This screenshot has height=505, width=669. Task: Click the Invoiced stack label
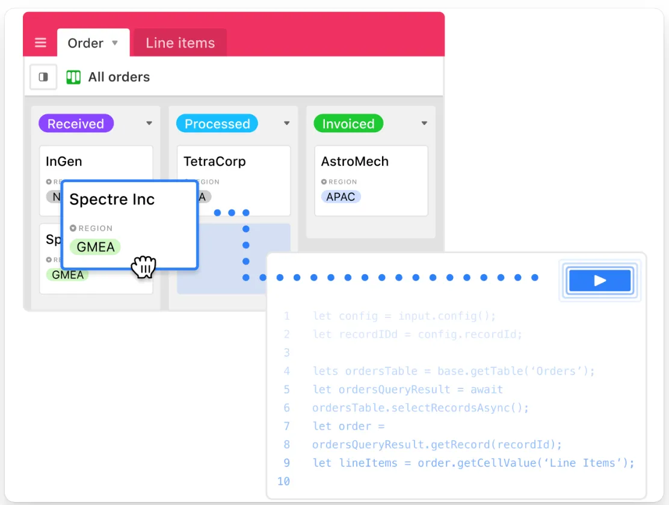[x=348, y=124]
